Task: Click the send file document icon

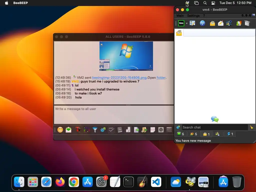Action: pyautogui.click(x=136, y=130)
